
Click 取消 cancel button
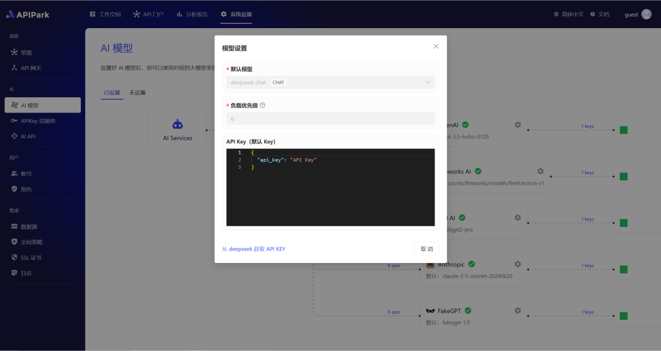pyautogui.click(x=427, y=249)
